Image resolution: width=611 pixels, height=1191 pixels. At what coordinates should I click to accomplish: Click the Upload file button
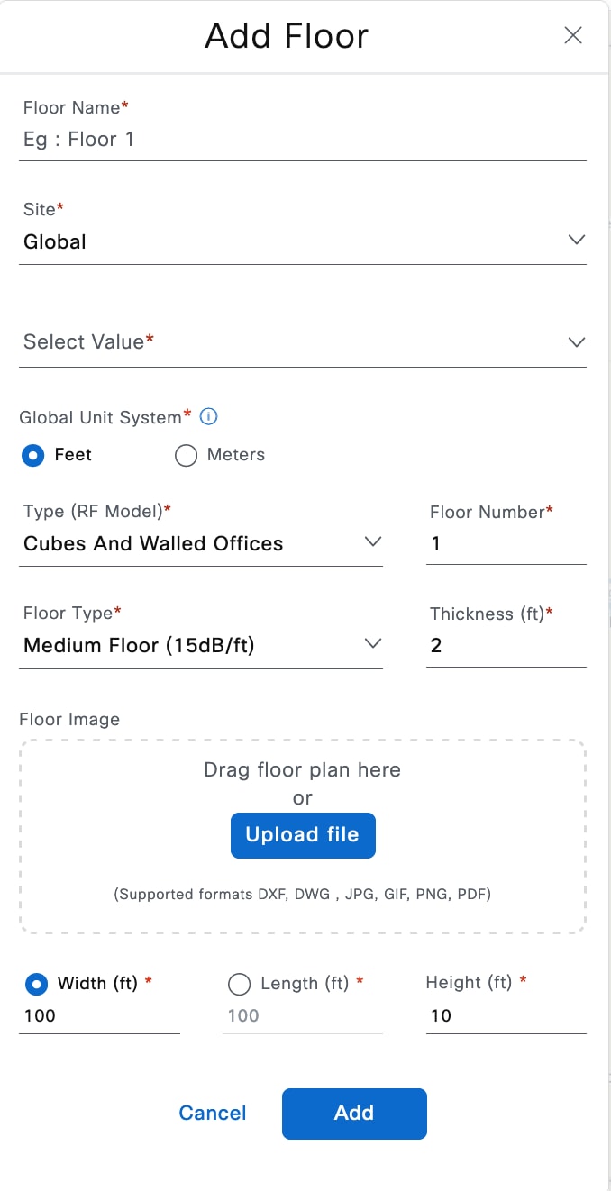pos(303,835)
